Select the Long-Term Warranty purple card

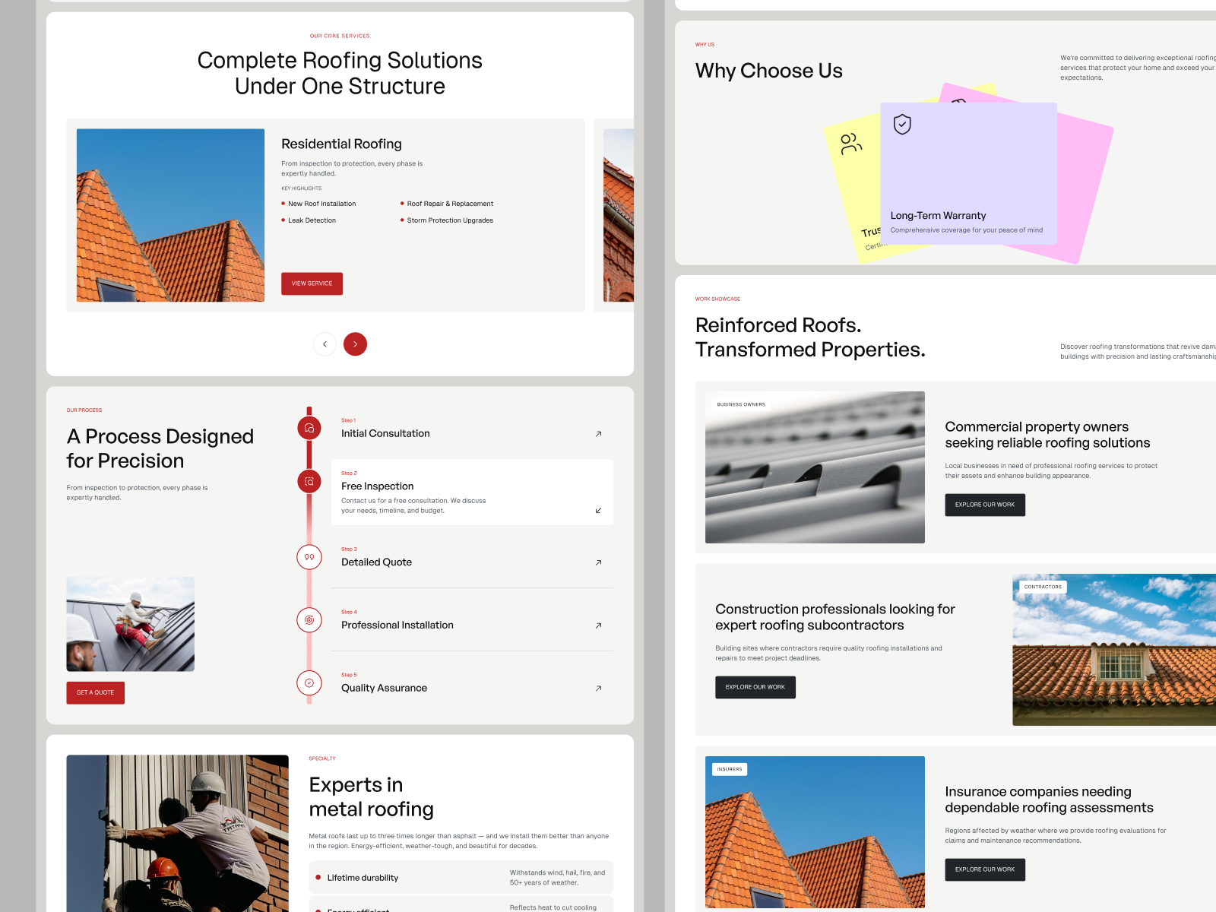click(x=968, y=173)
